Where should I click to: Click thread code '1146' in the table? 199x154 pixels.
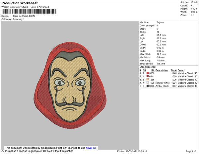click(x=174, y=73)
